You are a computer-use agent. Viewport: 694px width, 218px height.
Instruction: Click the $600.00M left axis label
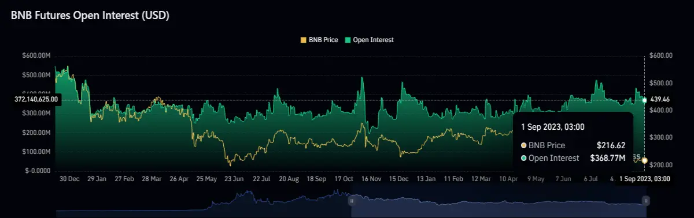pos(36,56)
